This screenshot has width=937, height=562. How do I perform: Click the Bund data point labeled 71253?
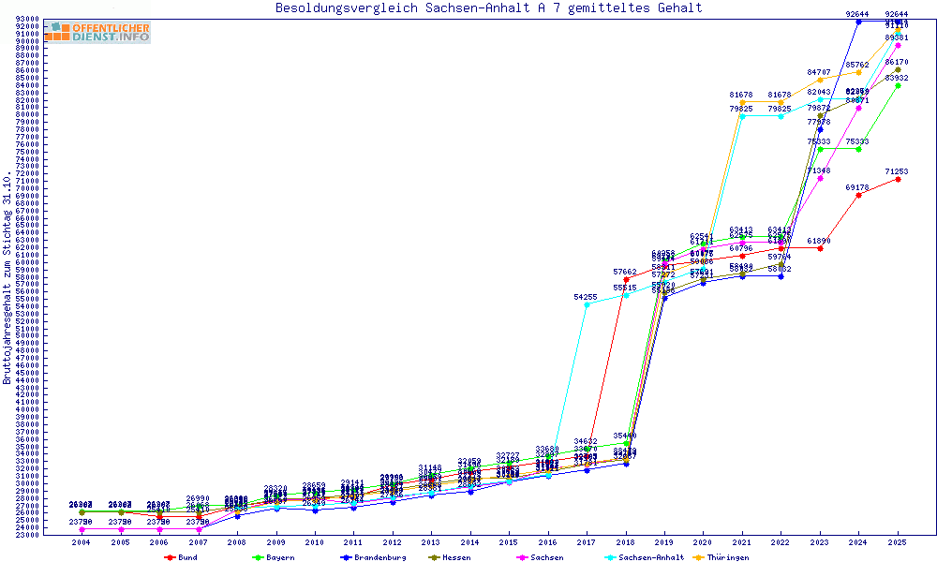coord(898,180)
